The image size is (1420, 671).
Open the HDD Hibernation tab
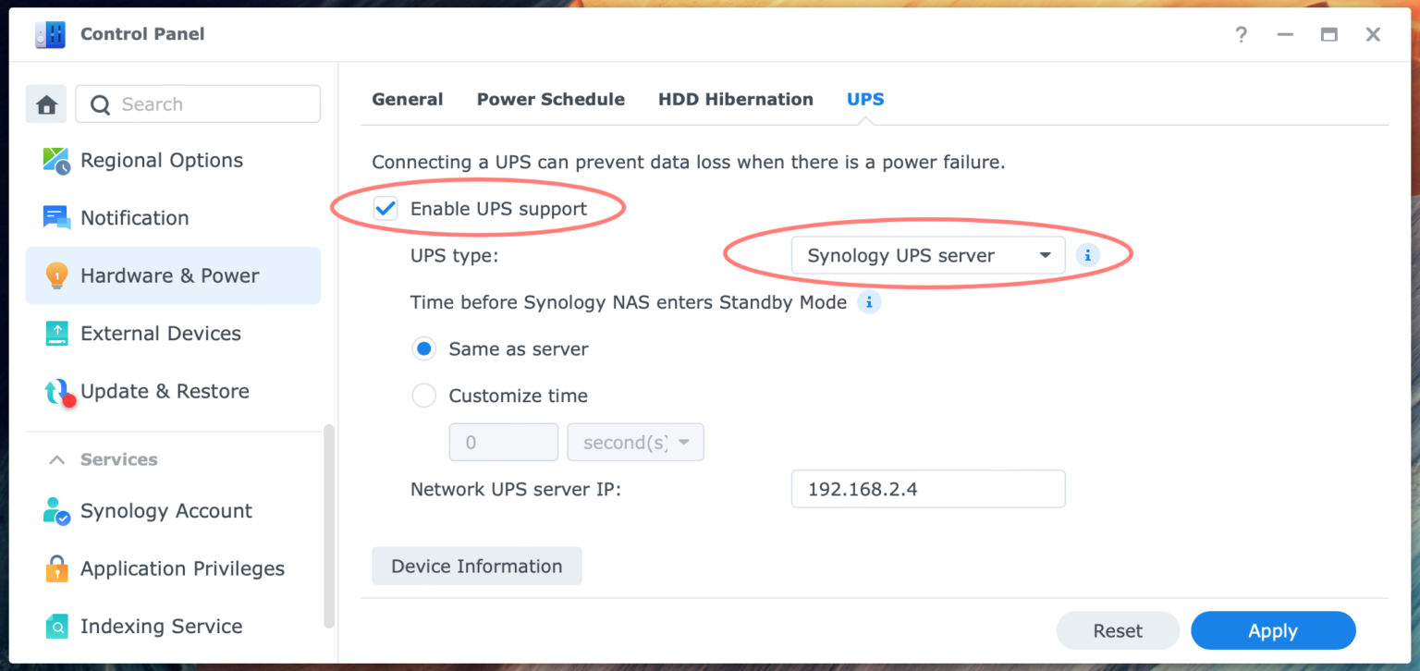pyautogui.click(x=736, y=99)
